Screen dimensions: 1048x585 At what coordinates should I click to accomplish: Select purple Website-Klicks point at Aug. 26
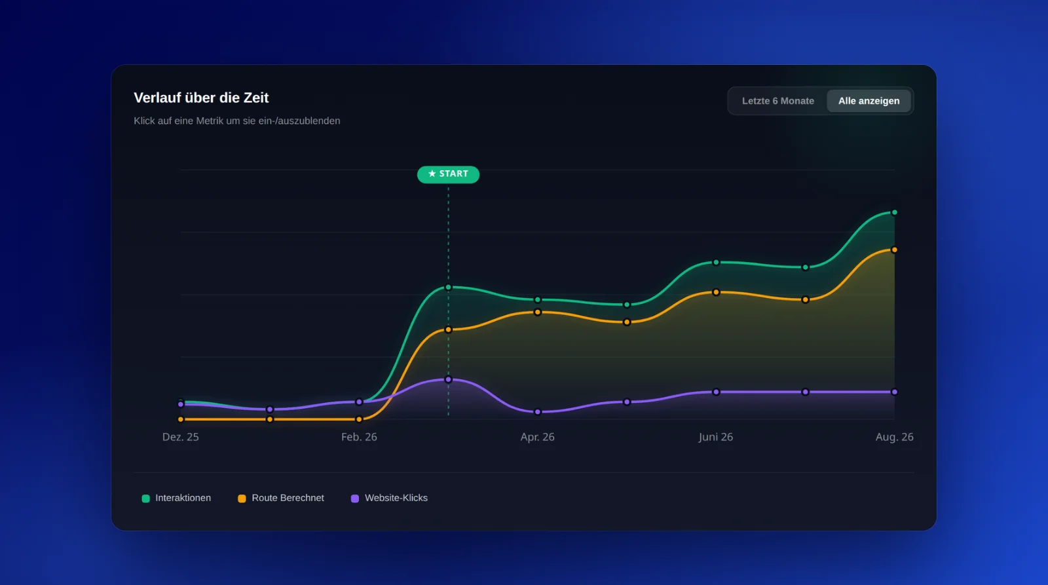tap(894, 392)
